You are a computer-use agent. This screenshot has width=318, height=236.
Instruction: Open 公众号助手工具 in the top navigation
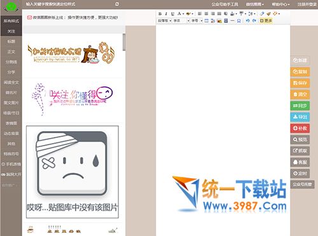pyautogui.click(x=225, y=4)
